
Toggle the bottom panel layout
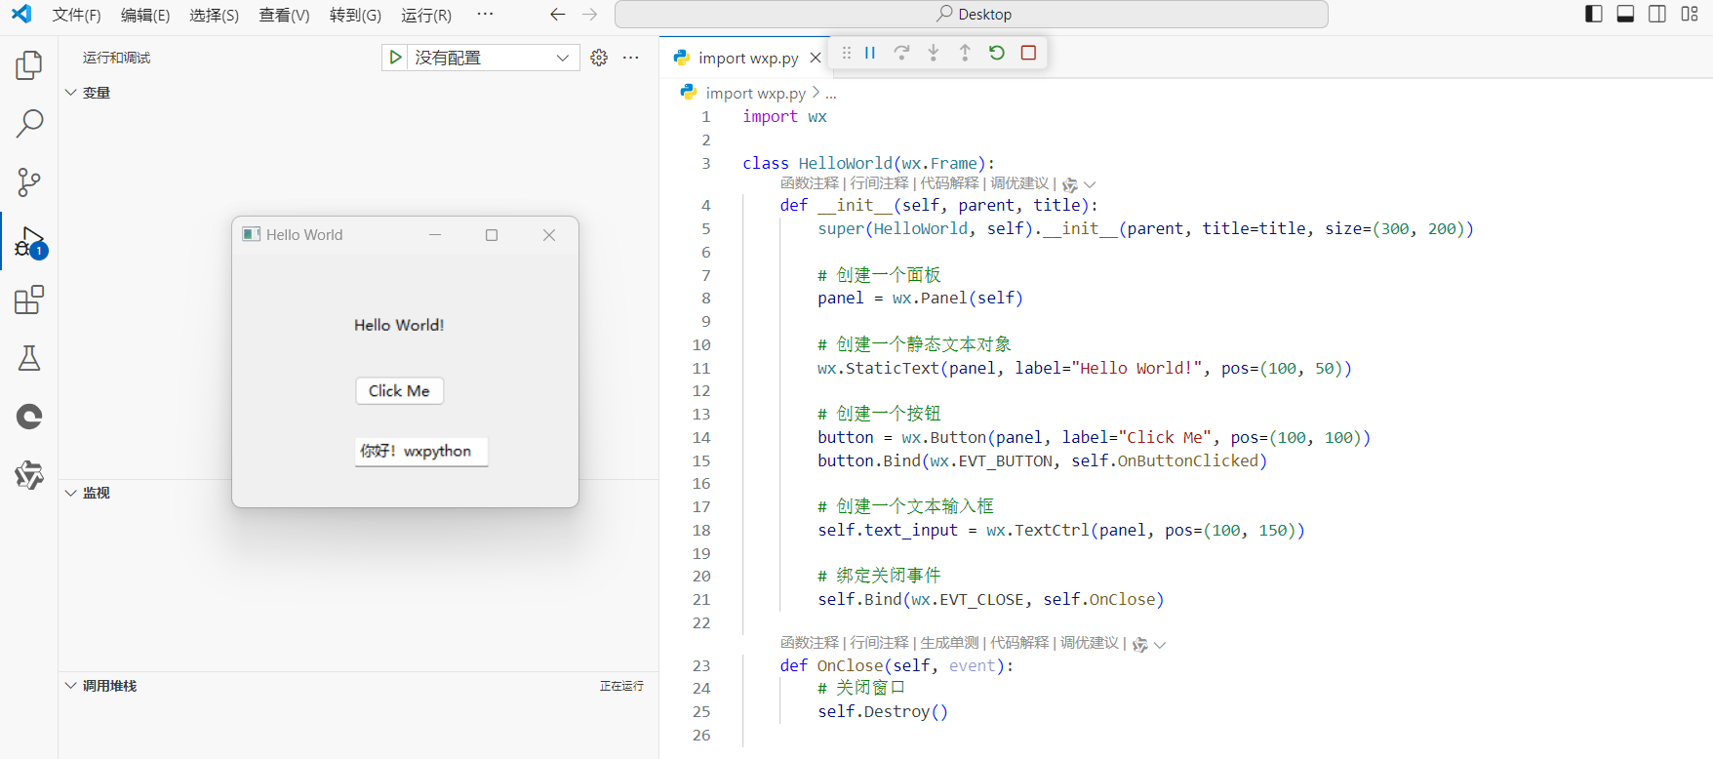(1625, 14)
